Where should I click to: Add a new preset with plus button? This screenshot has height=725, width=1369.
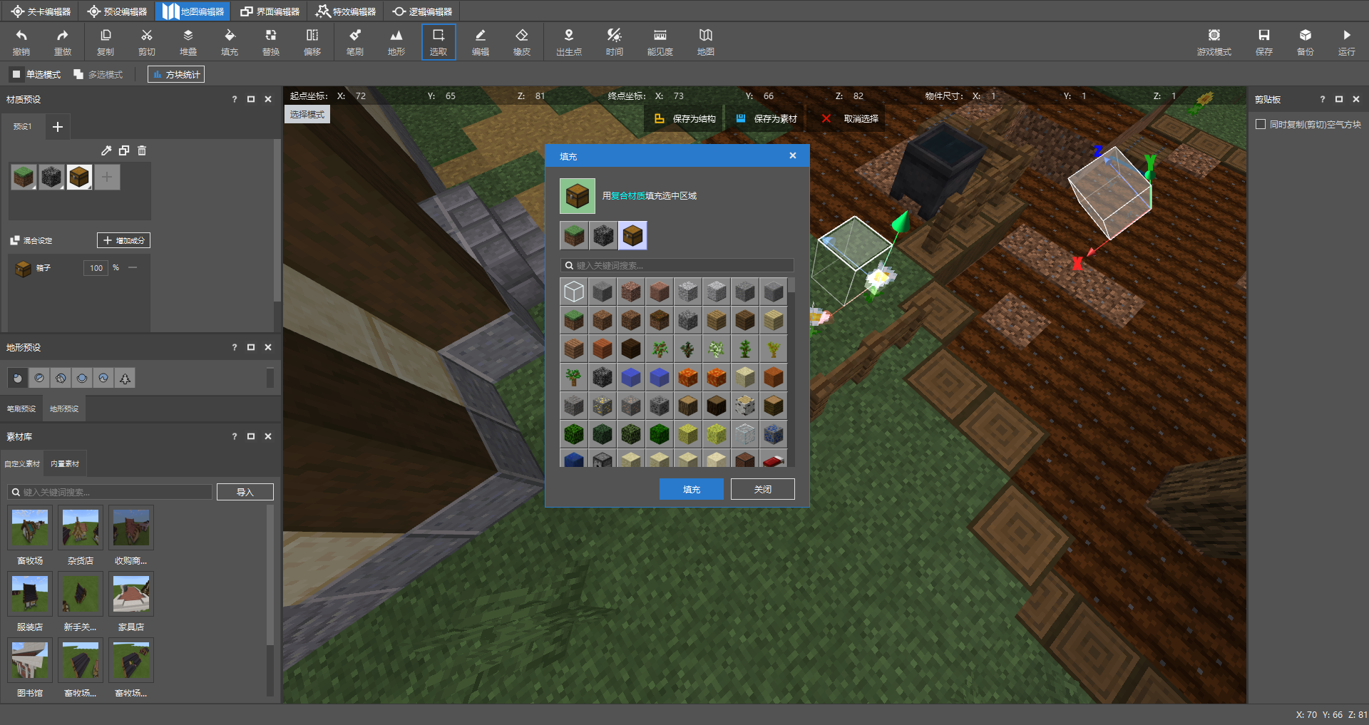[x=58, y=127]
